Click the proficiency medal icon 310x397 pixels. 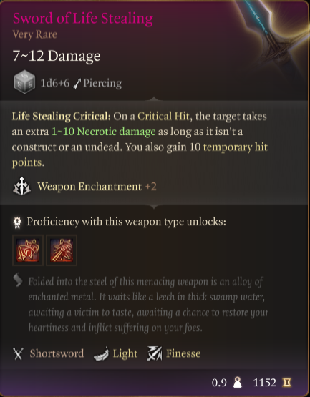coord(17,222)
